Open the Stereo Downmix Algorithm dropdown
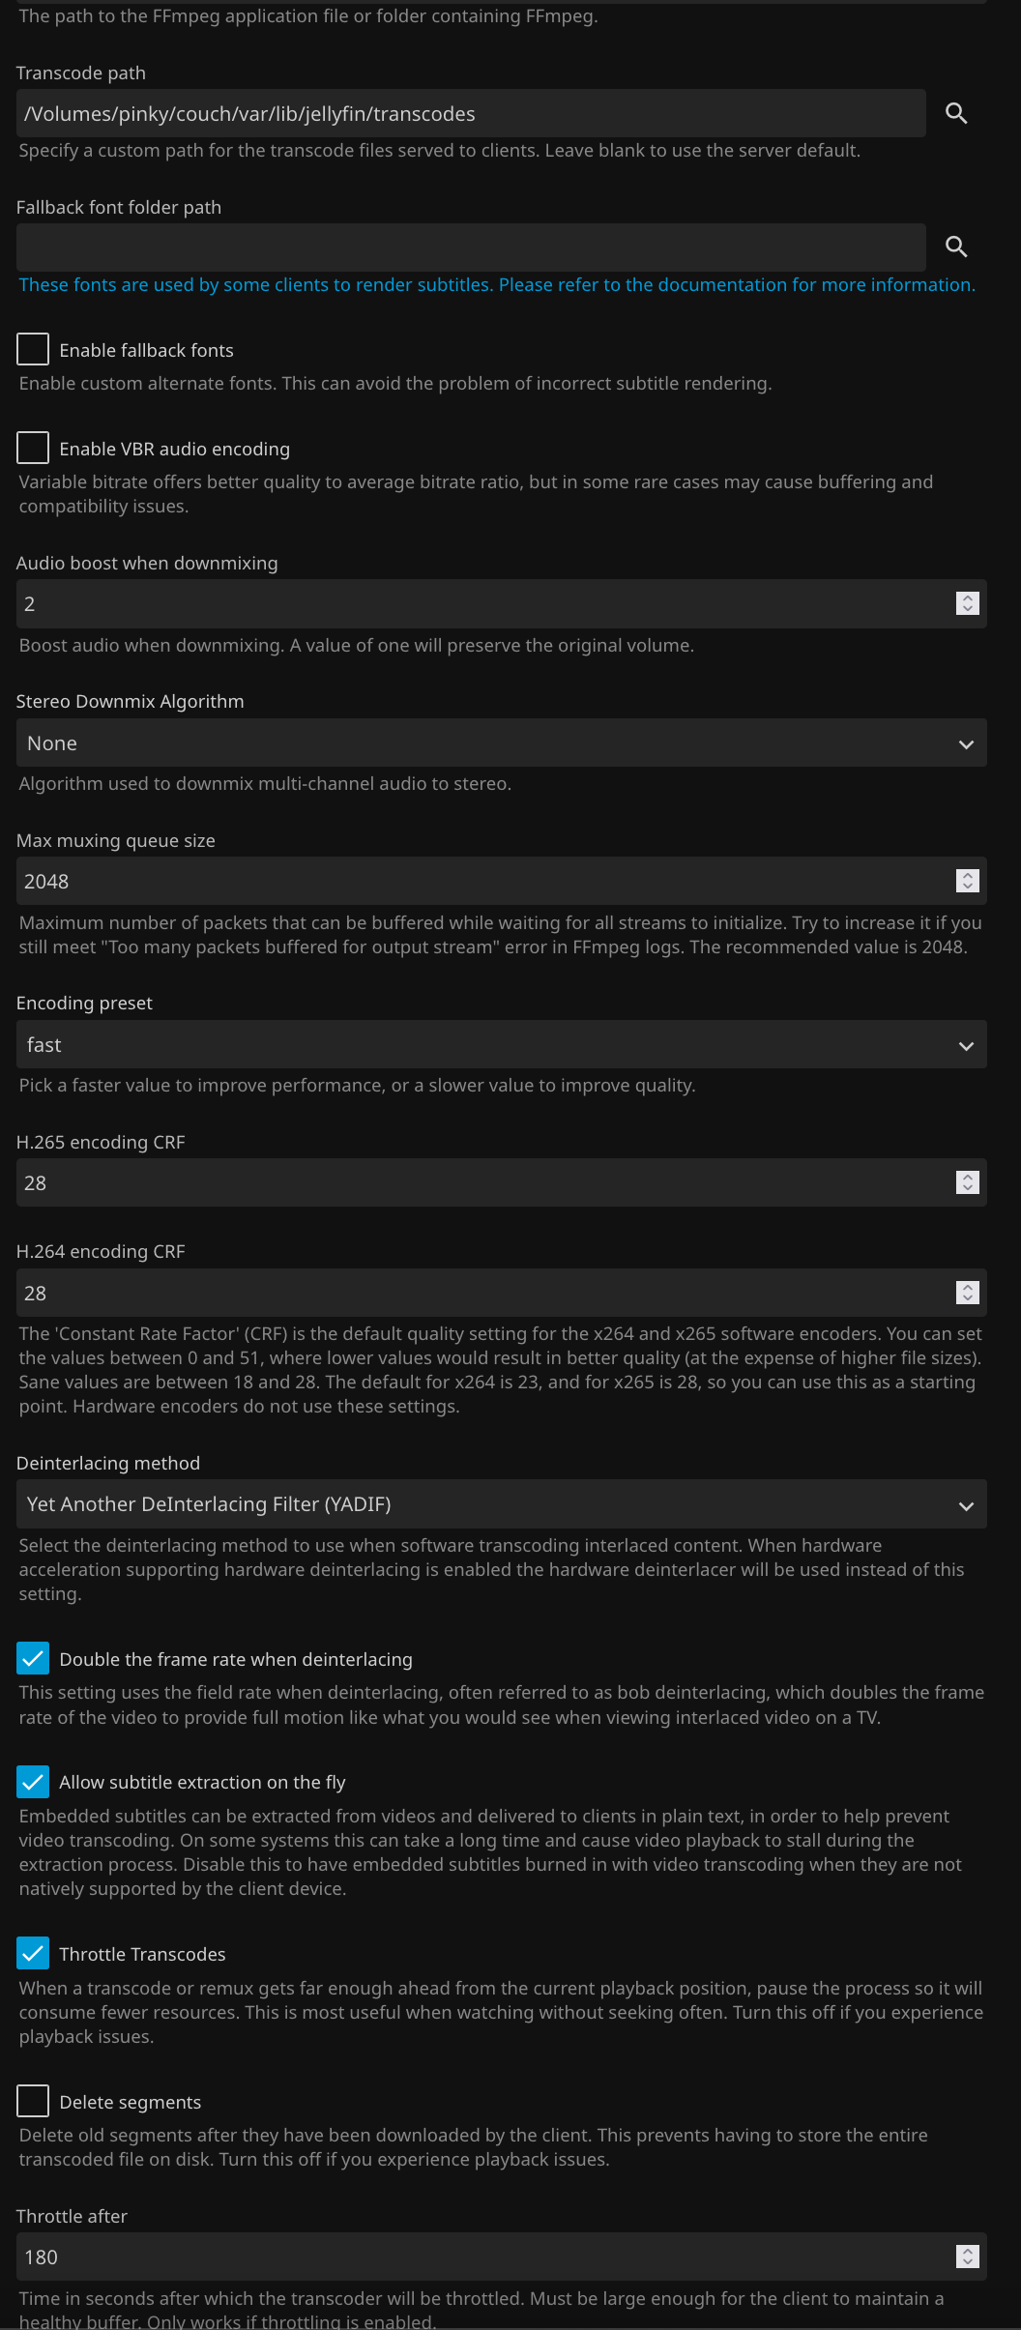The height and width of the screenshot is (2330, 1021). coord(501,743)
